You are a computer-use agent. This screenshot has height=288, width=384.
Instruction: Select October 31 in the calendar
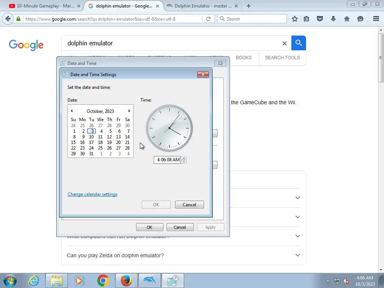tap(91, 154)
